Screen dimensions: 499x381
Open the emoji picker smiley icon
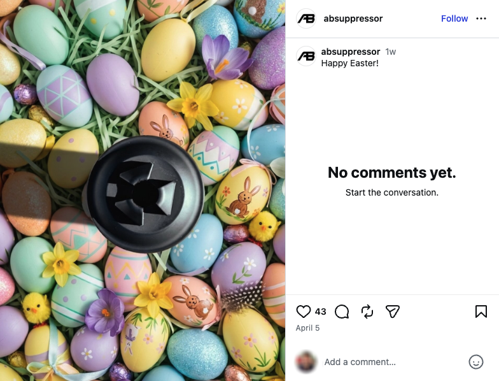[x=476, y=362]
